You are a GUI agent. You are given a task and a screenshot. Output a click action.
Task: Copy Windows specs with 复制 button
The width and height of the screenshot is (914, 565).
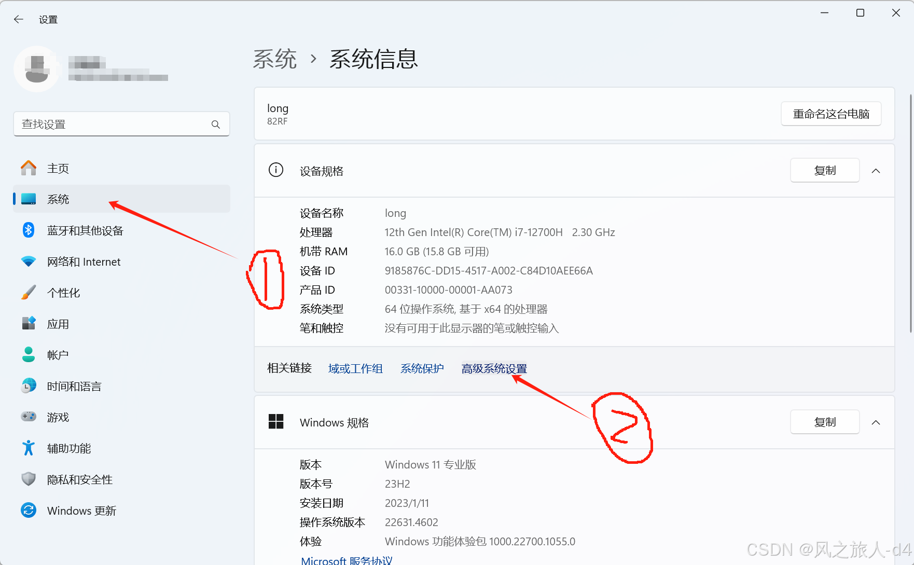(825, 422)
